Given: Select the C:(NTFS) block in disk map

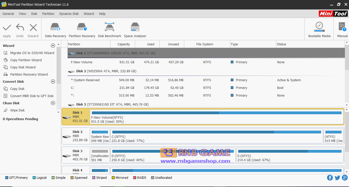Looking at the screenshot, I should [x=217, y=136].
